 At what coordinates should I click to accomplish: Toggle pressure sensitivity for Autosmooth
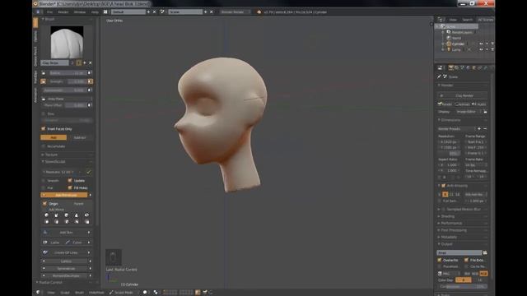(x=90, y=90)
